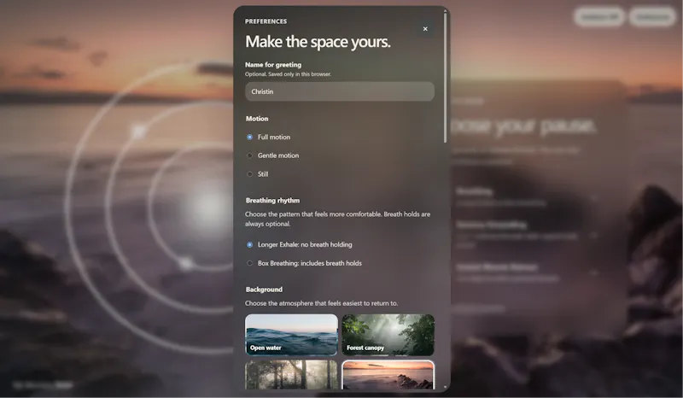Click the scrollbar down arrow in preferences

445,387
